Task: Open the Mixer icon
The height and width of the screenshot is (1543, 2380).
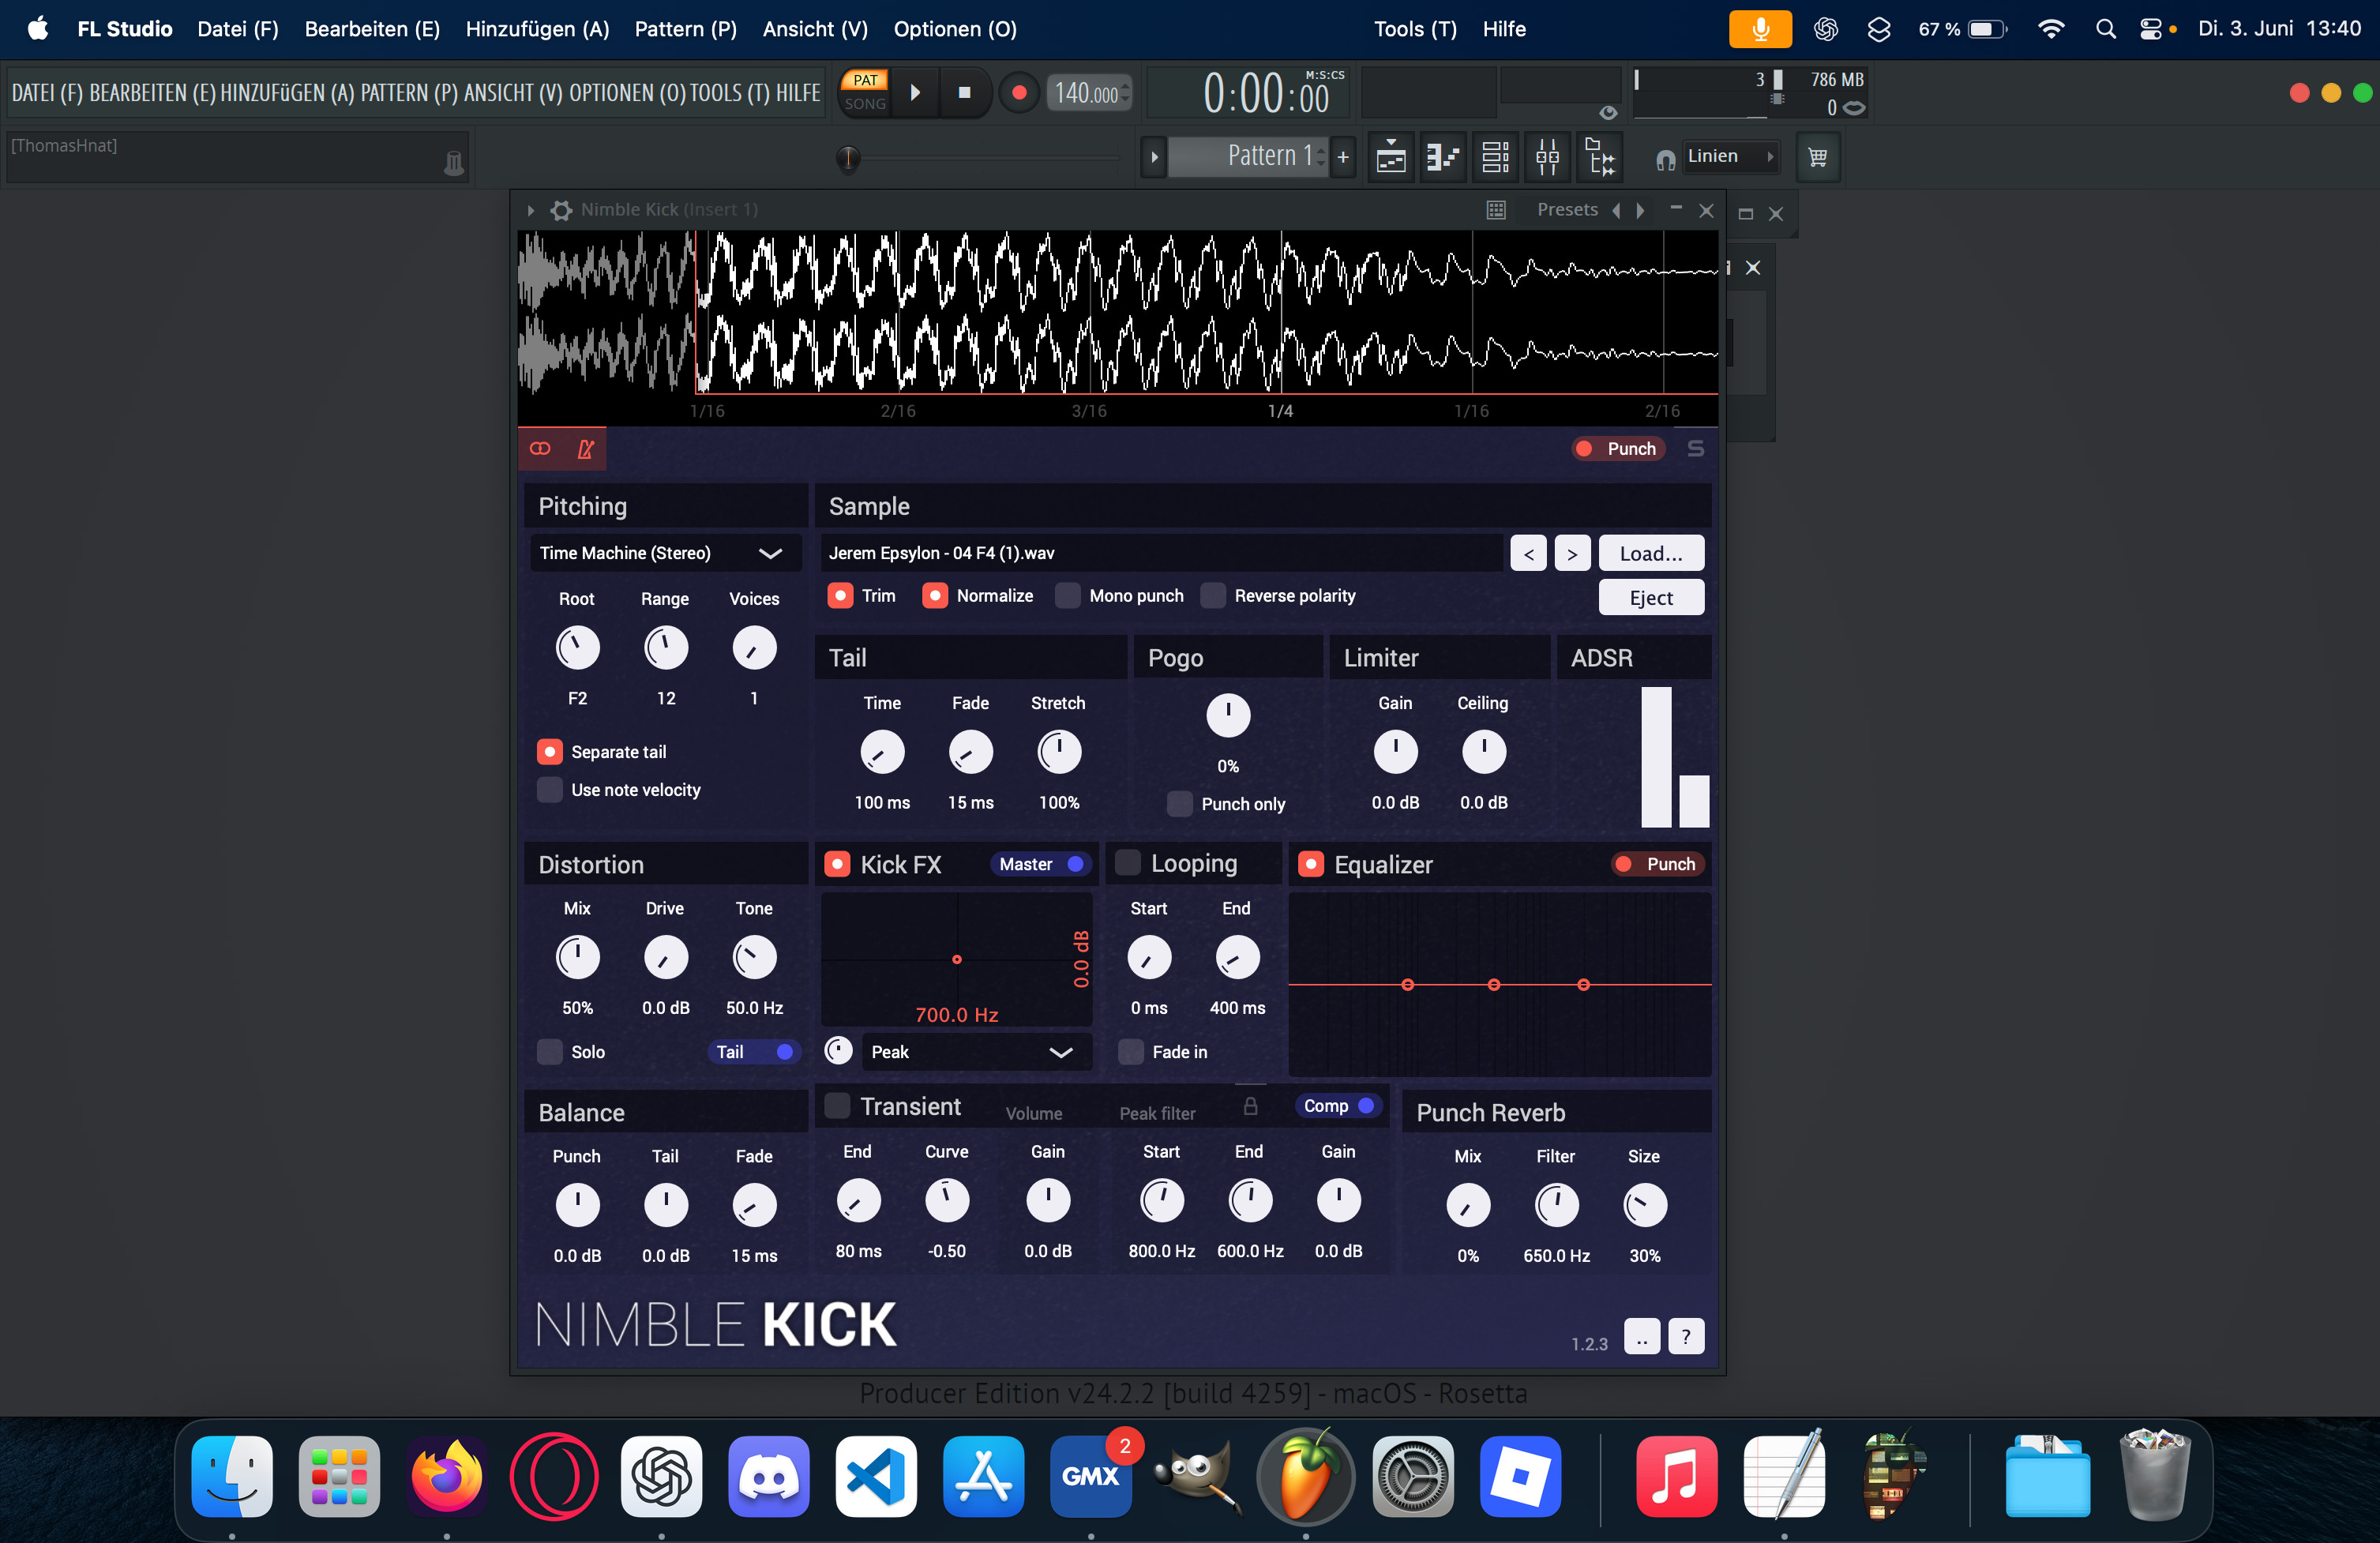Action: coord(1547,157)
